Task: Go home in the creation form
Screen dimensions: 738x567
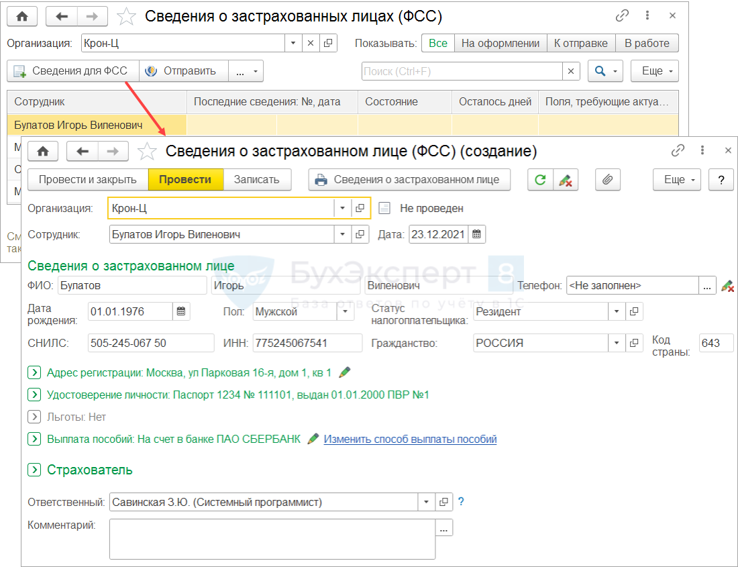Action: (x=43, y=152)
